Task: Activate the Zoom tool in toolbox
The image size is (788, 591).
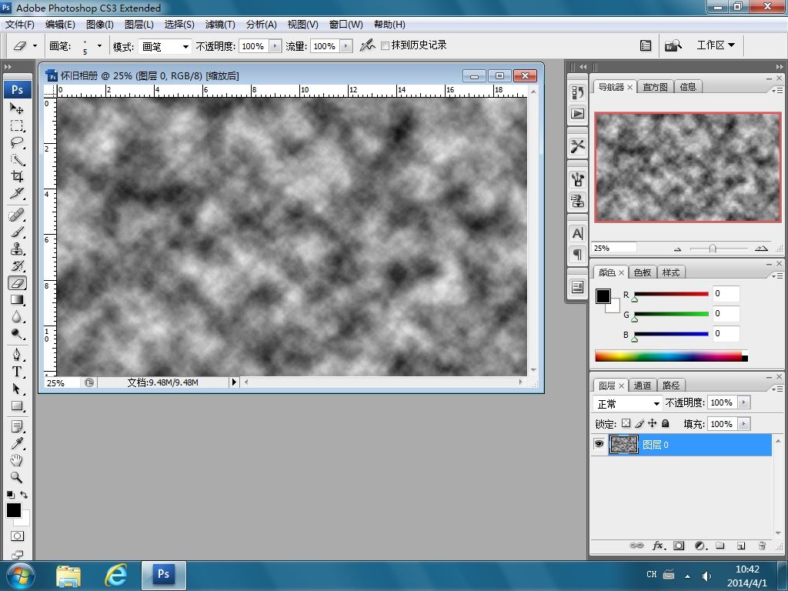Action: click(x=17, y=477)
